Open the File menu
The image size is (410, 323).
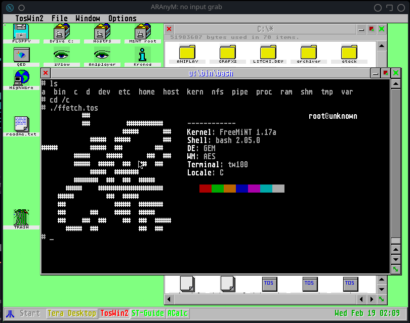(x=60, y=19)
